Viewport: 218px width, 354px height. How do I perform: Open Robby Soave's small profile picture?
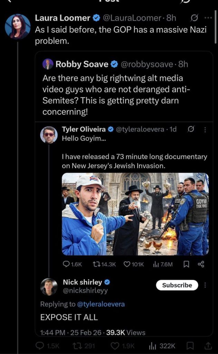[48, 64]
